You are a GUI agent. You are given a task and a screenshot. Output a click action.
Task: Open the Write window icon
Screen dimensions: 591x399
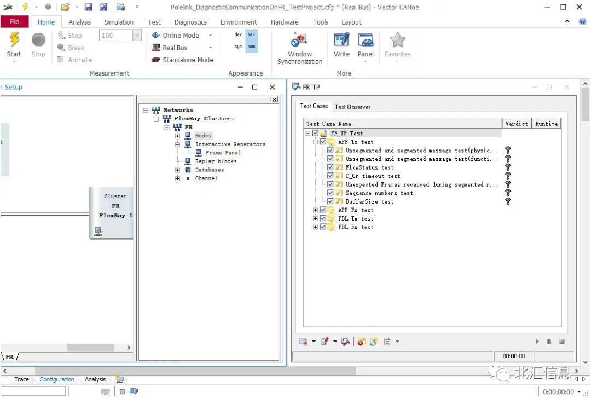341,39
